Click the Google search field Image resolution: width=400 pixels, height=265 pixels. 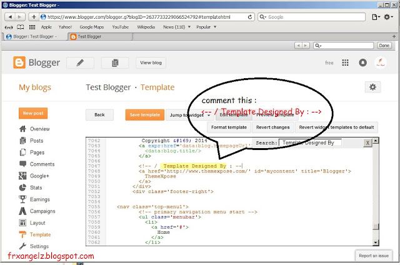click(x=311, y=17)
